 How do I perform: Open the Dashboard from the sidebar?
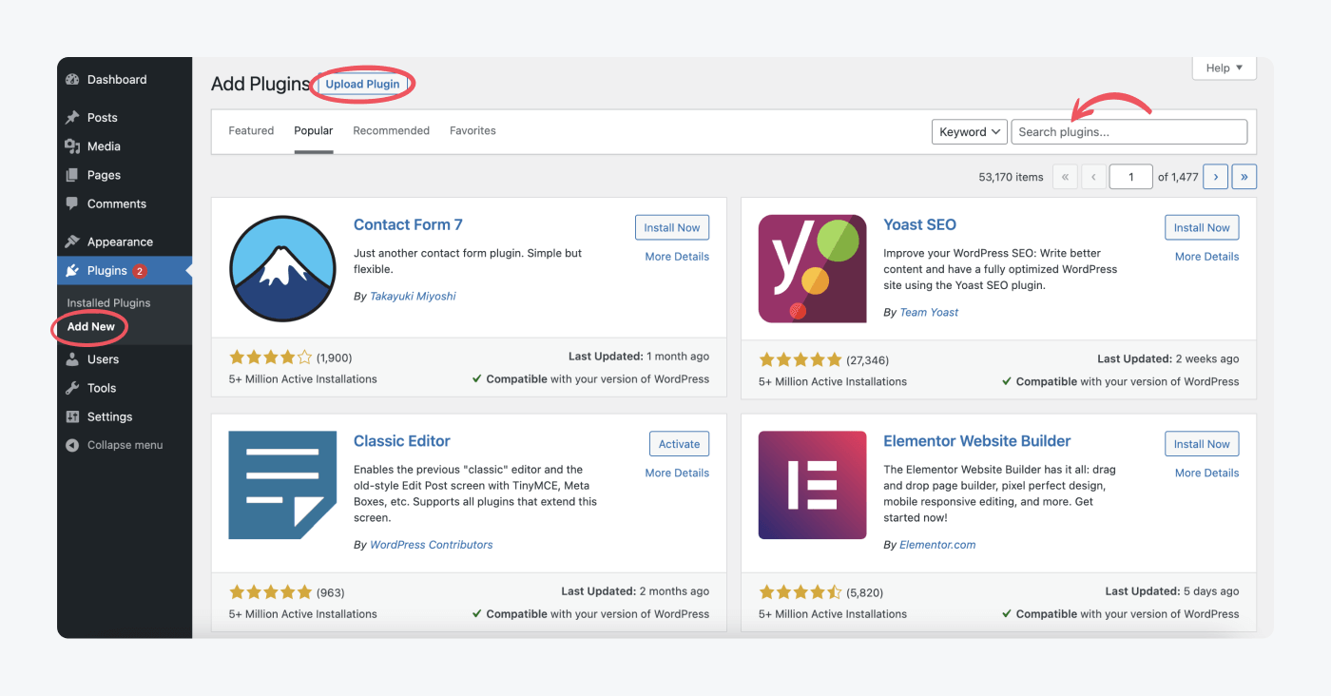click(x=74, y=80)
